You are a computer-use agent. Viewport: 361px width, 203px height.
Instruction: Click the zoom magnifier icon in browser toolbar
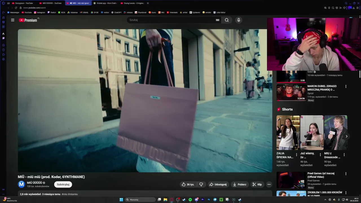pos(325,8)
